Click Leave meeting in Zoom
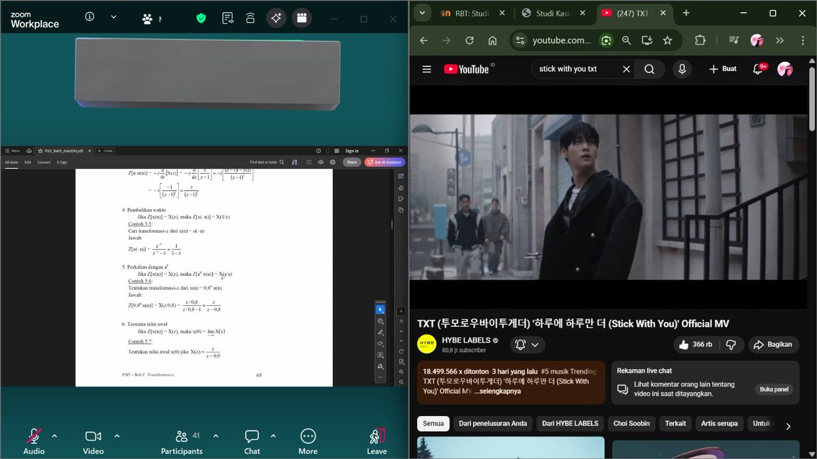 [377, 441]
